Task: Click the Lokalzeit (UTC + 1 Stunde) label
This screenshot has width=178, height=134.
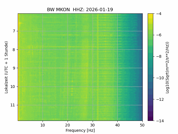Action: pos(6,67)
